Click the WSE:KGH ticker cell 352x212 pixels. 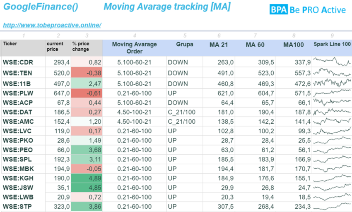coord(23,178)
